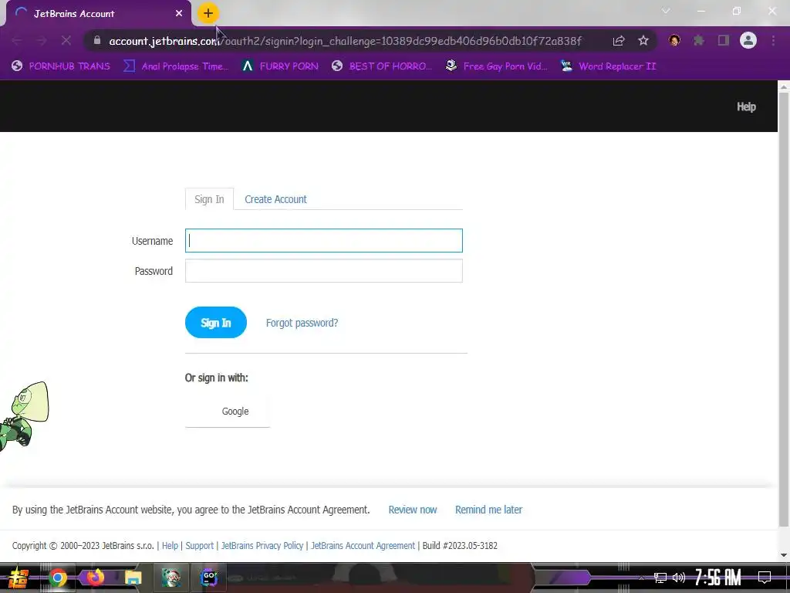
Task: Open the Forgot password link
Action: coord(302,323)
